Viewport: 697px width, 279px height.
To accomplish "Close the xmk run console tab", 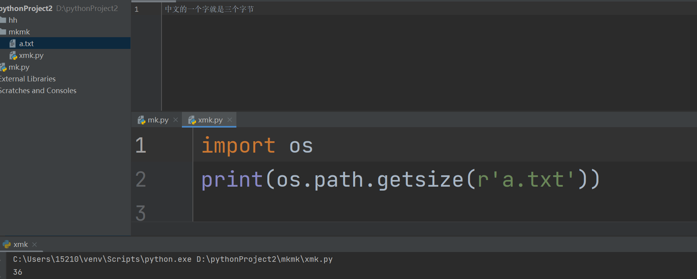I will point(34,245).
